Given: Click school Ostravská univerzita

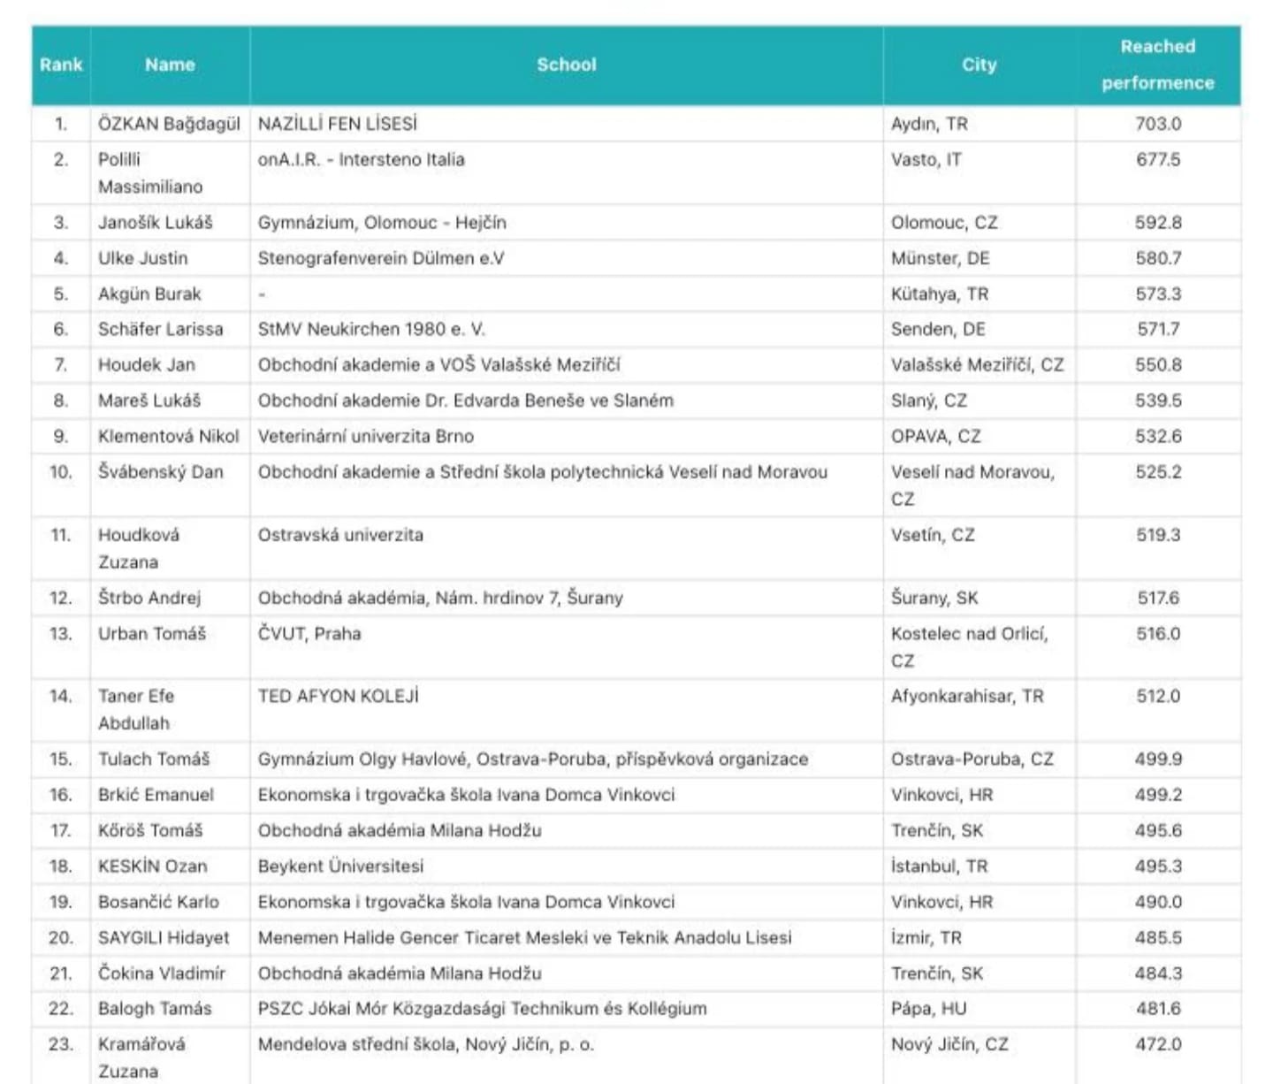Looking at the screenshot, I should [x=340, y=535].
